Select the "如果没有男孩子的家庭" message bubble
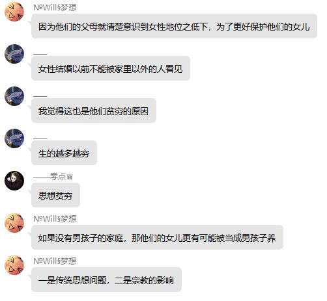The height and width of the screenshot is (301, 327). [158, 237]
